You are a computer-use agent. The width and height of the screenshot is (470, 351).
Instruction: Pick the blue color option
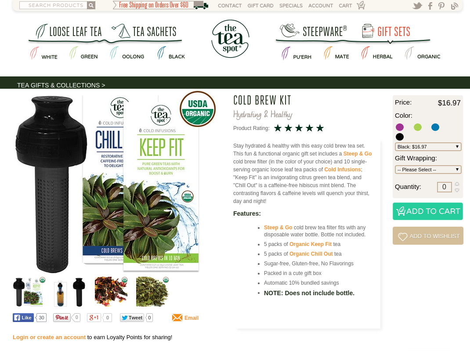tap(435, 127)
